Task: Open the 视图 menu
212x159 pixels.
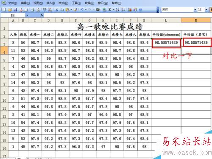Action: pyautogui.click(x=38, y=3)
